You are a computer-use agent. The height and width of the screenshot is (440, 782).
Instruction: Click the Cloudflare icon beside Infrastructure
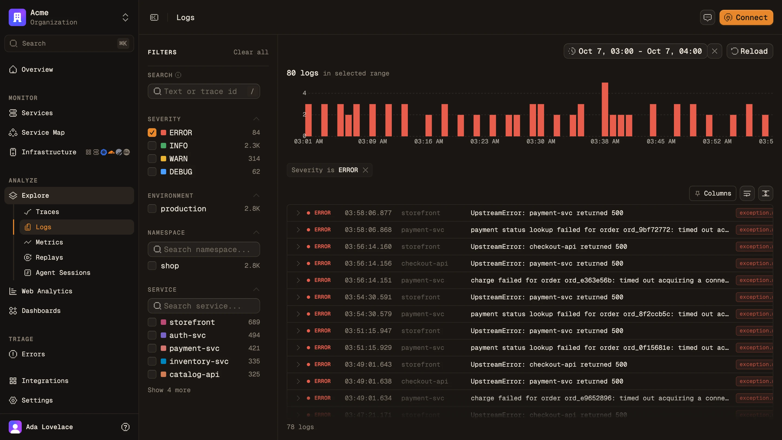[x=111, y=152]
